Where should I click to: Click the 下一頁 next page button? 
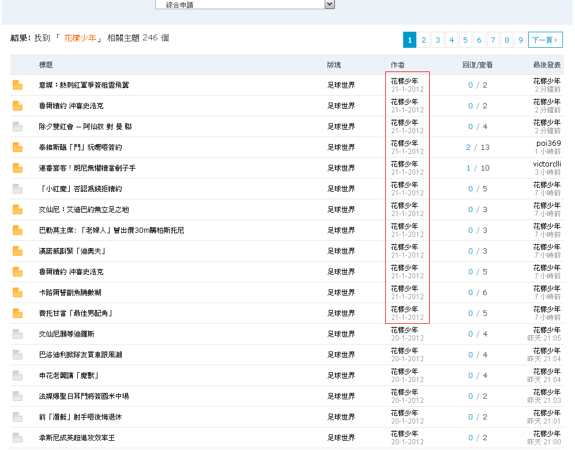(x=545, y=40)
